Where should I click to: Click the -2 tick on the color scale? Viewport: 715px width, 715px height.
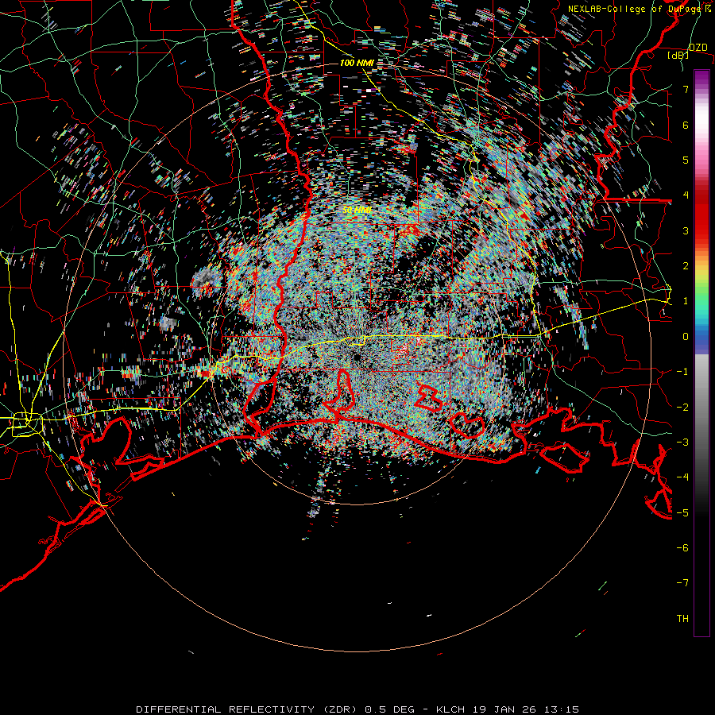(682, 408)
